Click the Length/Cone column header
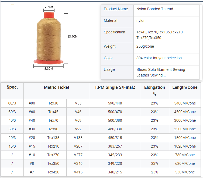Screen dimensions: 203x178 pyautogui.click(x=185, y=87)
